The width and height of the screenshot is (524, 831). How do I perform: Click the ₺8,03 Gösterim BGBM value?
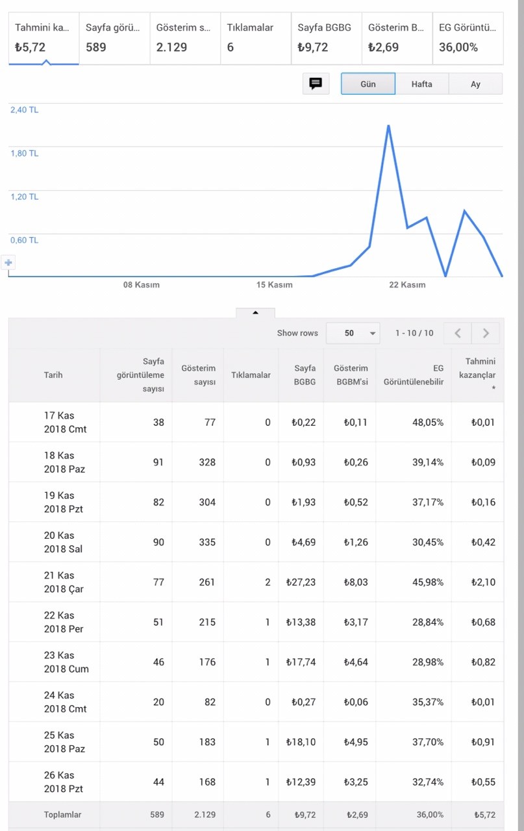[356, 582]
